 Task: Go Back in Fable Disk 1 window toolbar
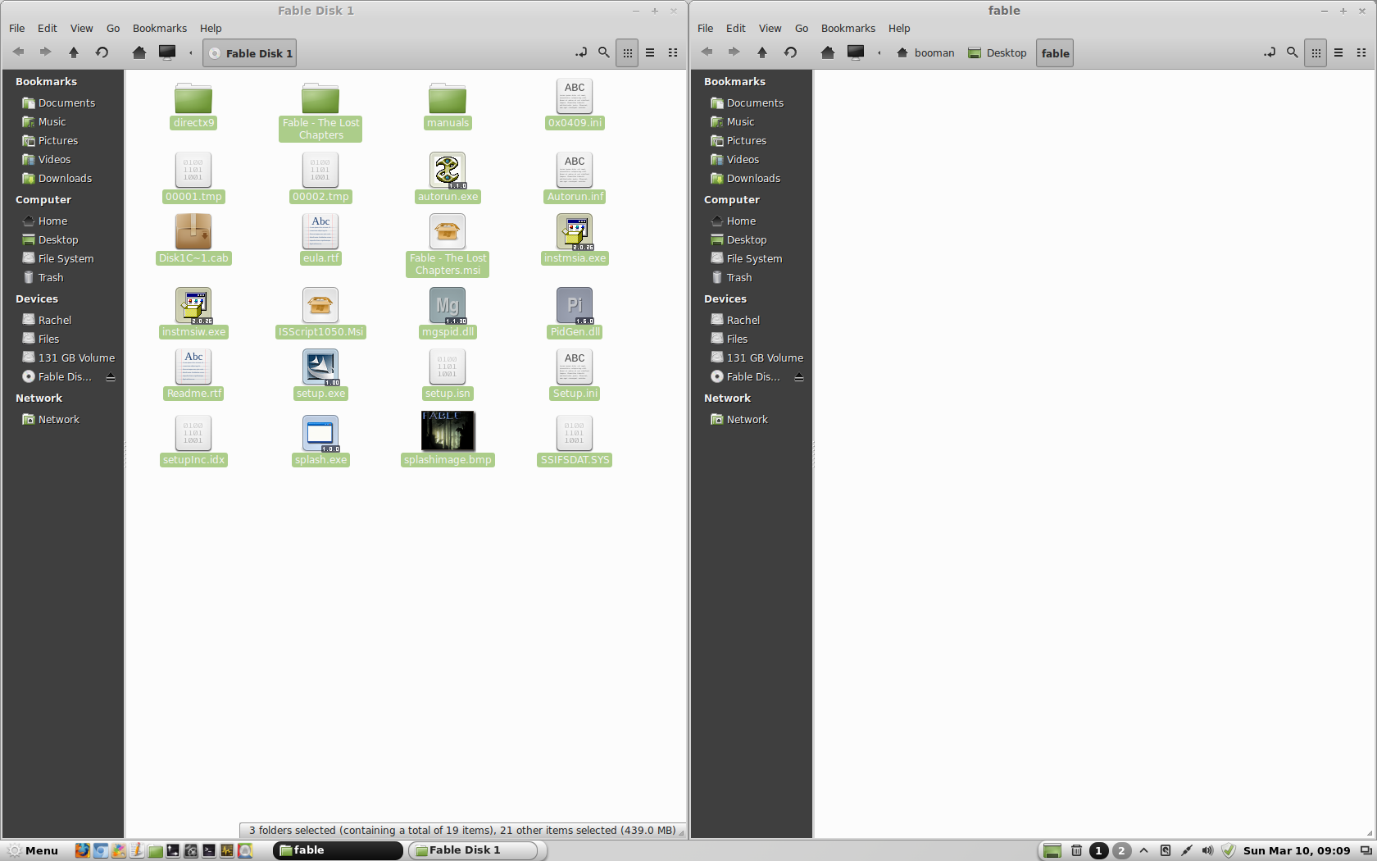[x=18, y=52]
